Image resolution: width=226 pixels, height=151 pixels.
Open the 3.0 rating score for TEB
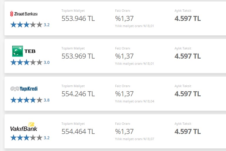47,62
